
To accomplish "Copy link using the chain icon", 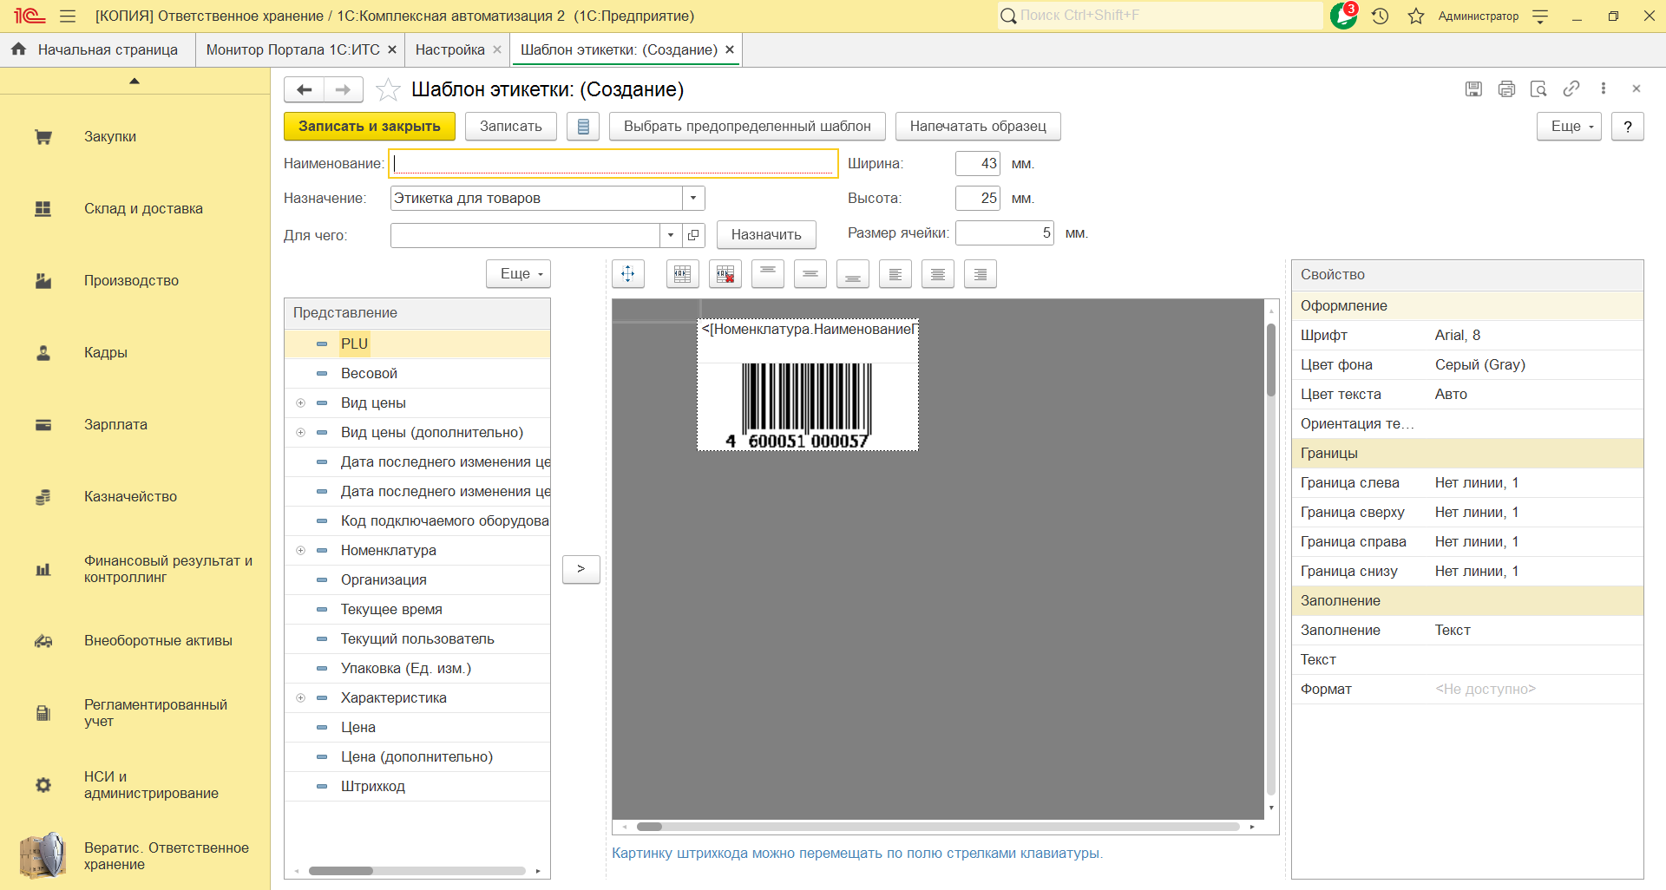I will (x=1571, y=88).
